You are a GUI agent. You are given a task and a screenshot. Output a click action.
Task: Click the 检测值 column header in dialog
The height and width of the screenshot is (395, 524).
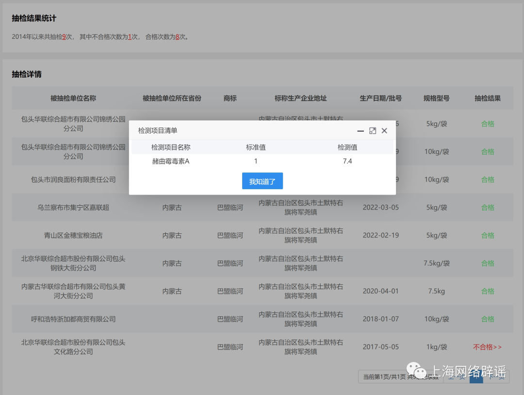[347, 147]
